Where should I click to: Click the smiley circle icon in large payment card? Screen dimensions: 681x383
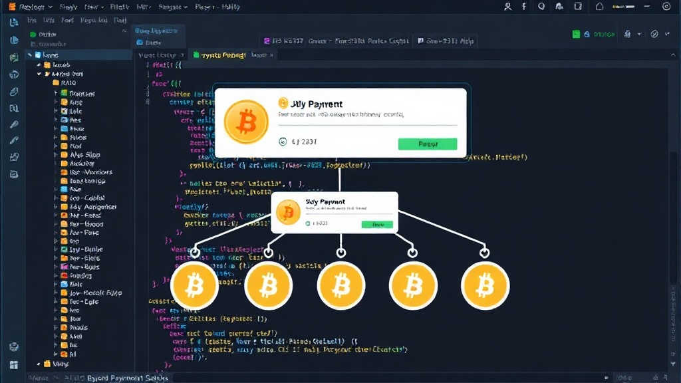pos(283,142)
